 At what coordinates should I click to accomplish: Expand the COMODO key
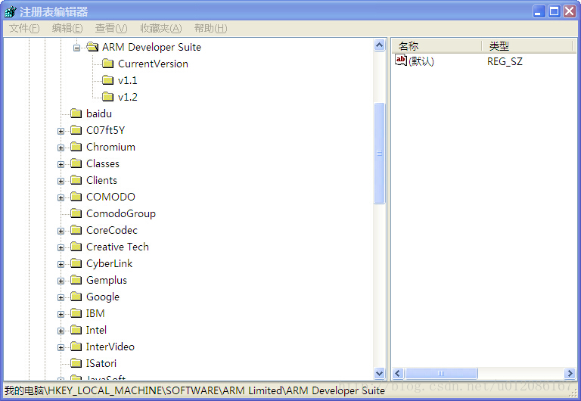(61, 198)
